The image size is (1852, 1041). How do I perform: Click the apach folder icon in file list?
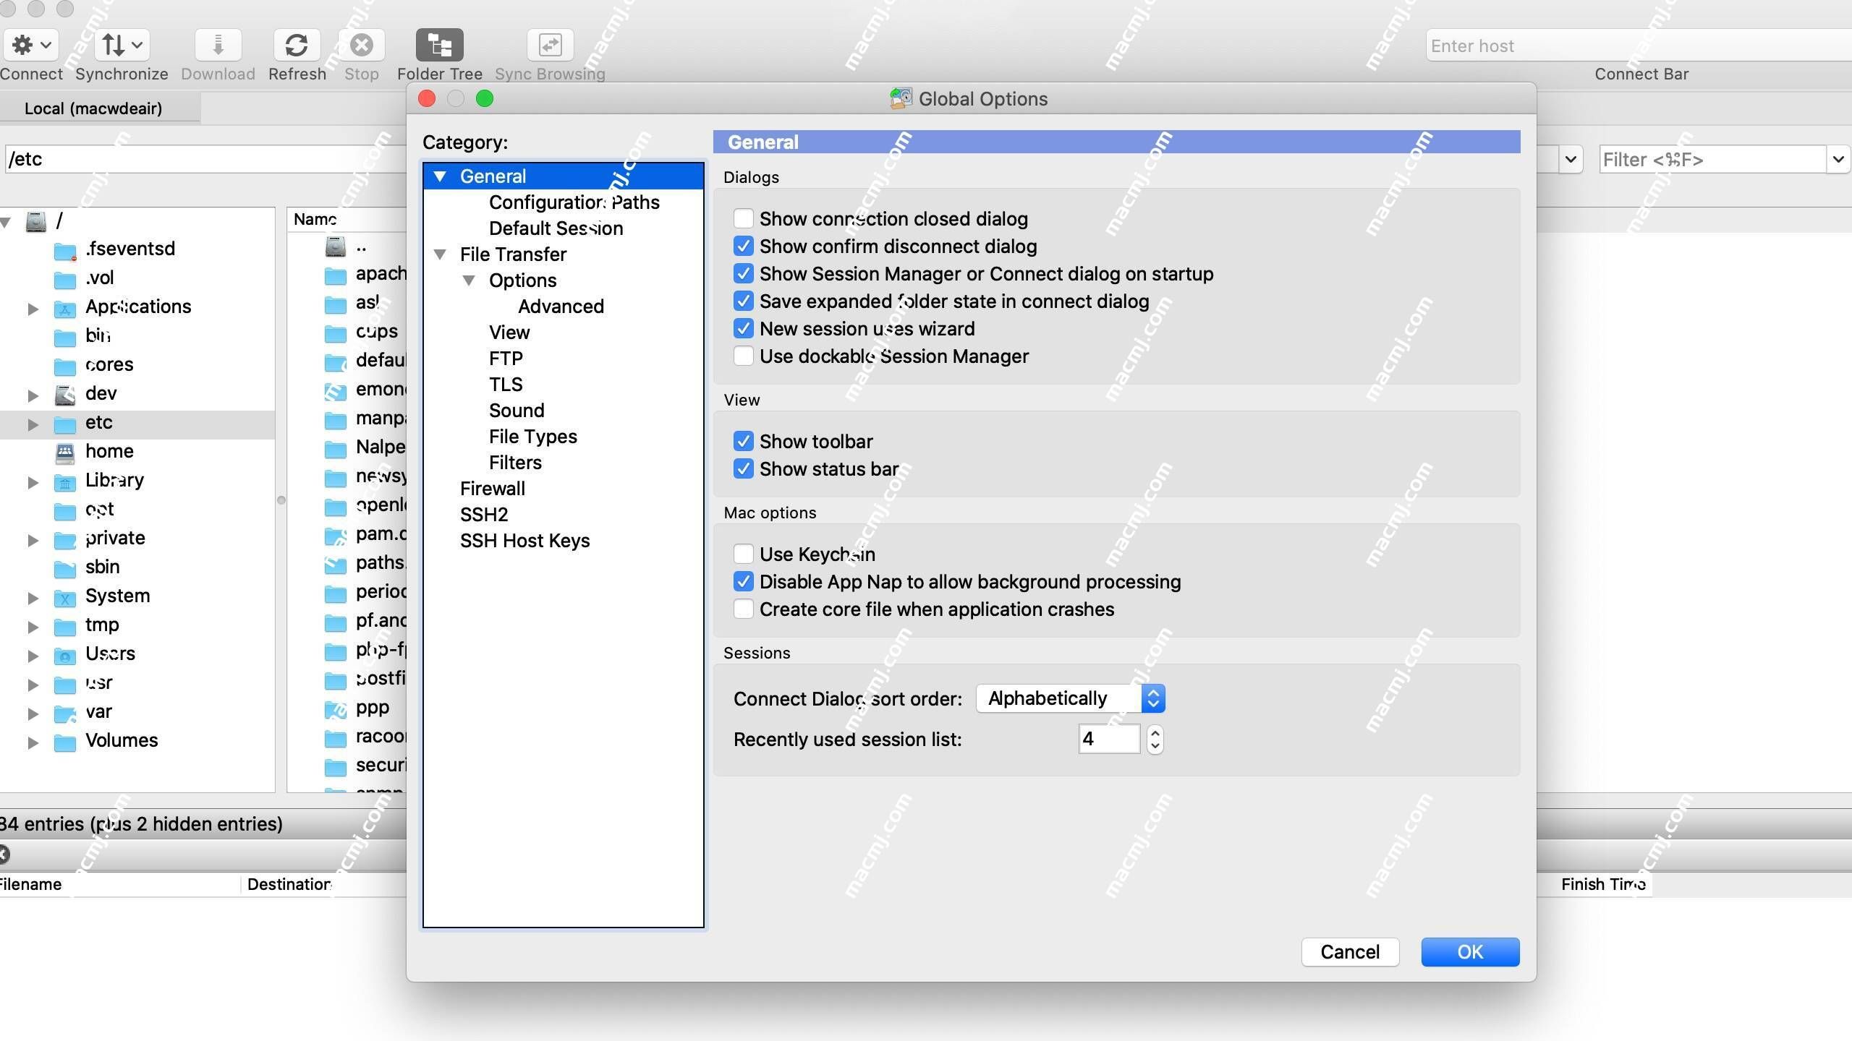coord(336,275)
